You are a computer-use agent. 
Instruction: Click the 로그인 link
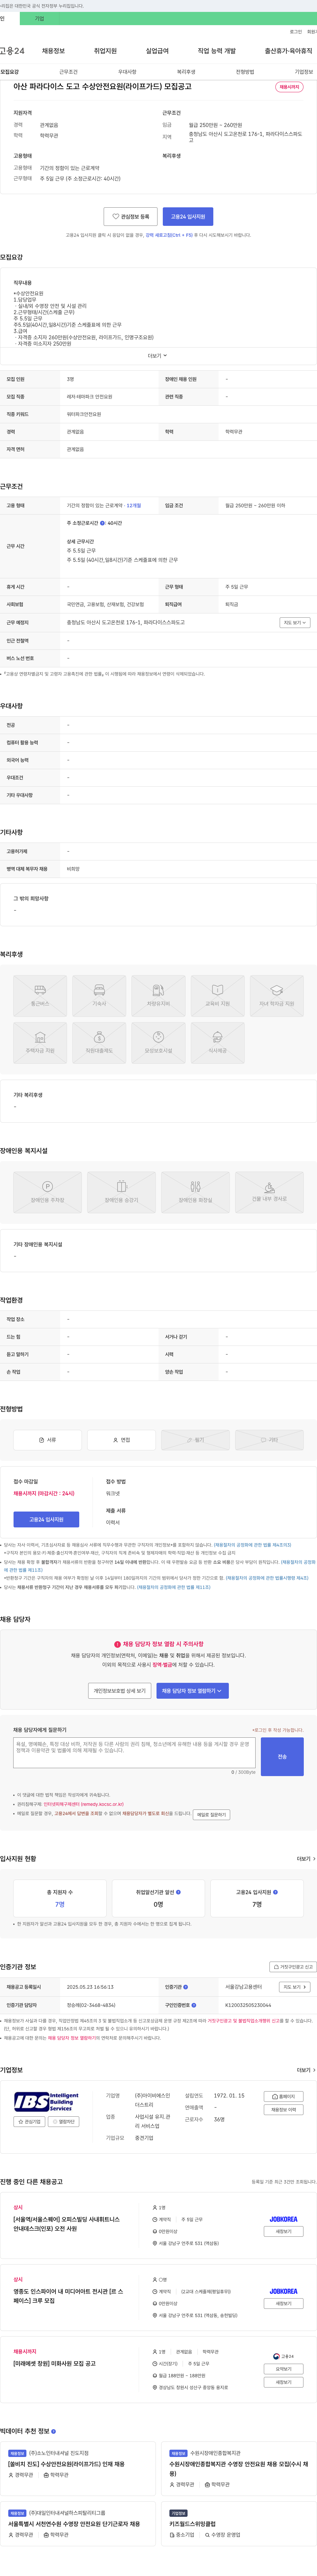[x=296, y=32]
